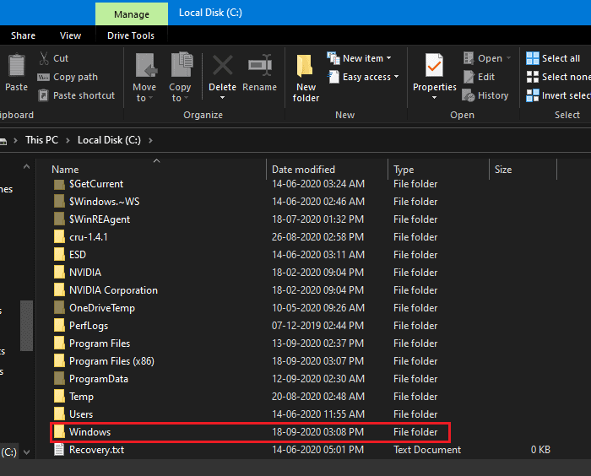The image size is (591, 476).
Task: Expand the Easy access dropdown
Action: click(x=396, y=77)
